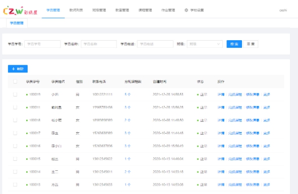
Task: Go to 教师列表 in the top navigation
Action: coord(76,10)
